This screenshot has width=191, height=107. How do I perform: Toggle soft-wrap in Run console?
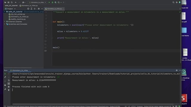[9, 80]
